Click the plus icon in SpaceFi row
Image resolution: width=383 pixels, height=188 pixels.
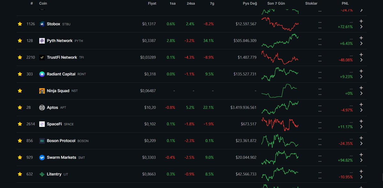click(x=361, y=121)
